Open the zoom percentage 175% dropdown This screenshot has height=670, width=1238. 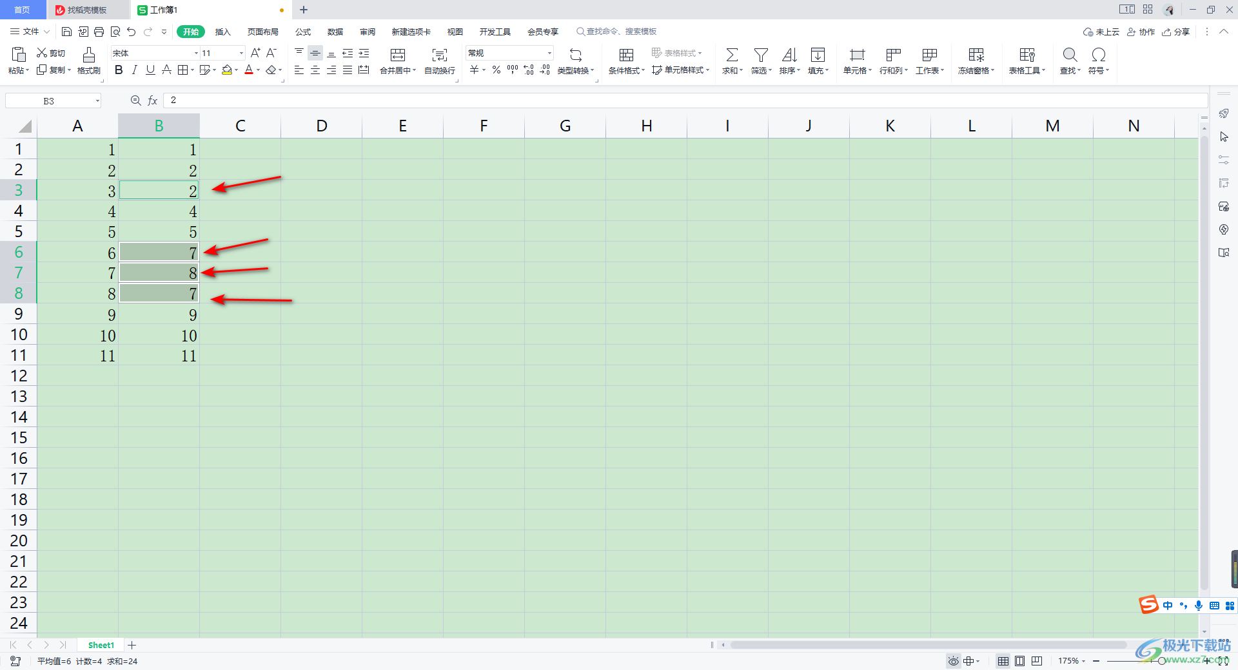(x=1072, y=661)
